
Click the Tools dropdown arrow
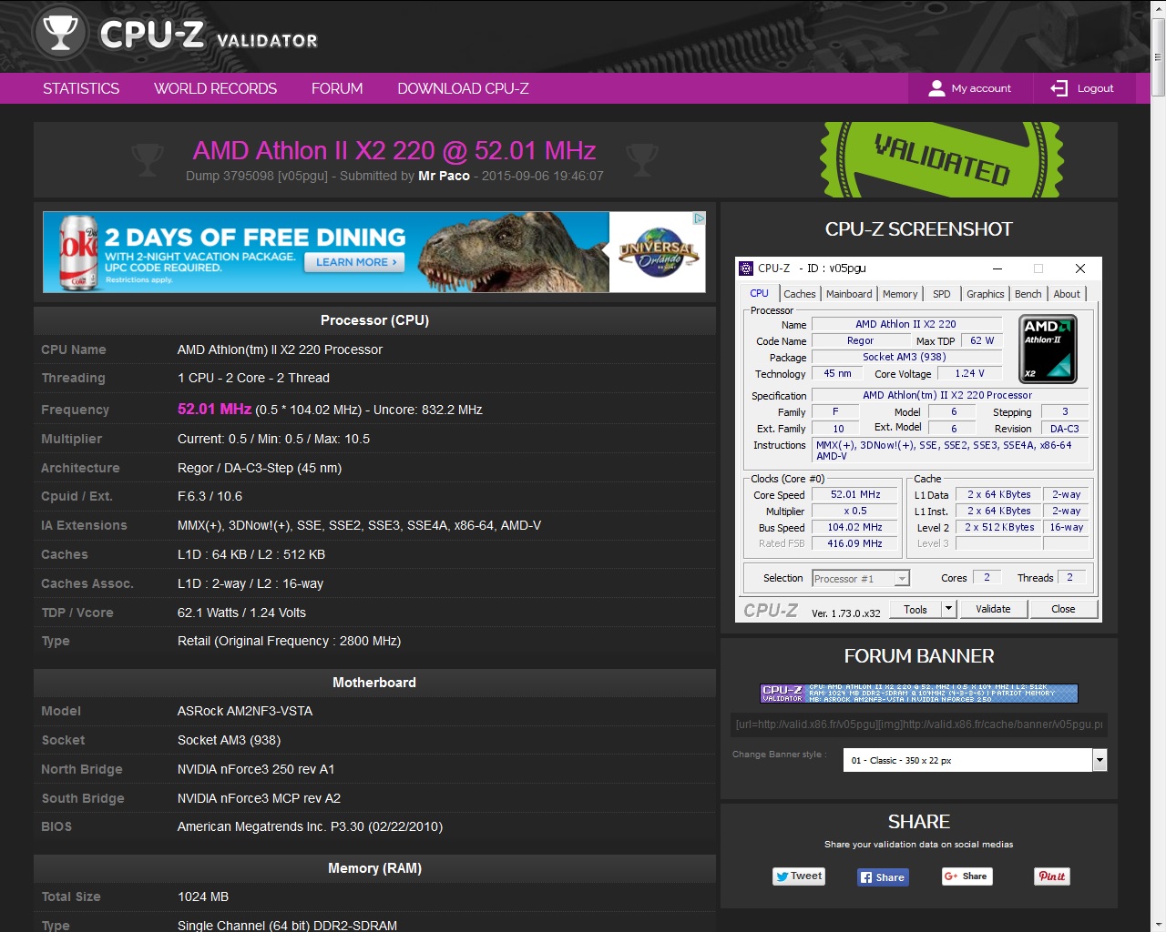coord(948,609)
